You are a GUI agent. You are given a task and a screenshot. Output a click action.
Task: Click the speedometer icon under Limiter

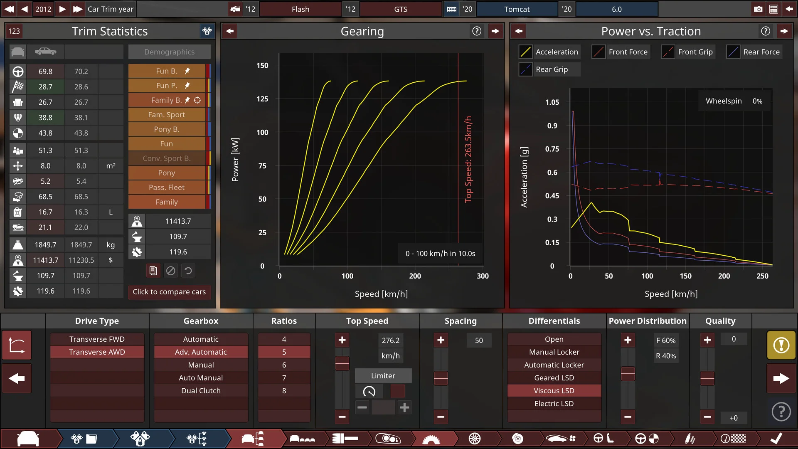(369, 391)
